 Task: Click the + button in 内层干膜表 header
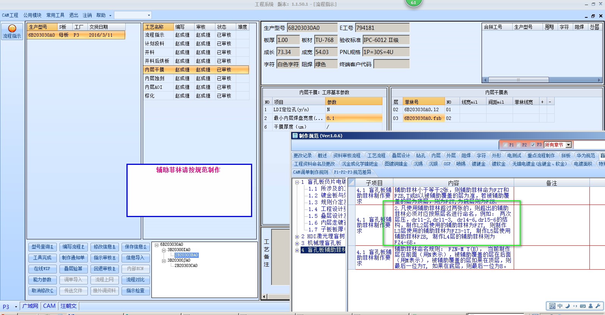click(542, 102)
